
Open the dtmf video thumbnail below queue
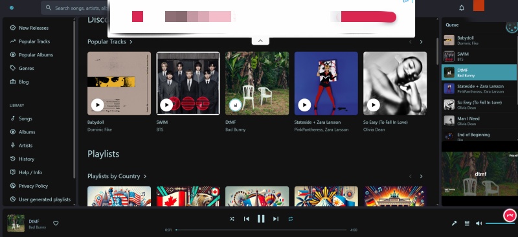point(480,174)
